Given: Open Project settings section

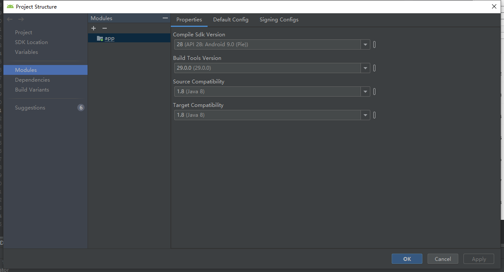Looking at the screenshot, I should (23, 32).
